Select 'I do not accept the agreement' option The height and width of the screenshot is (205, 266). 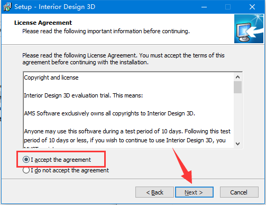[x=26, y=170]
